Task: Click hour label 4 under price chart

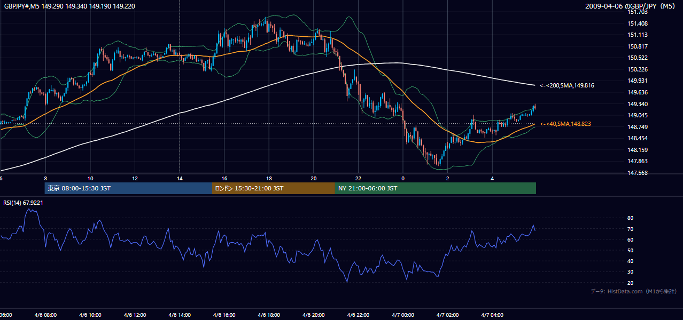Action: click(x=492, y=178)
